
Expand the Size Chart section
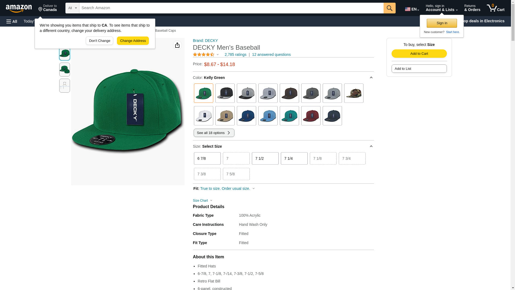tap(203, 201)
